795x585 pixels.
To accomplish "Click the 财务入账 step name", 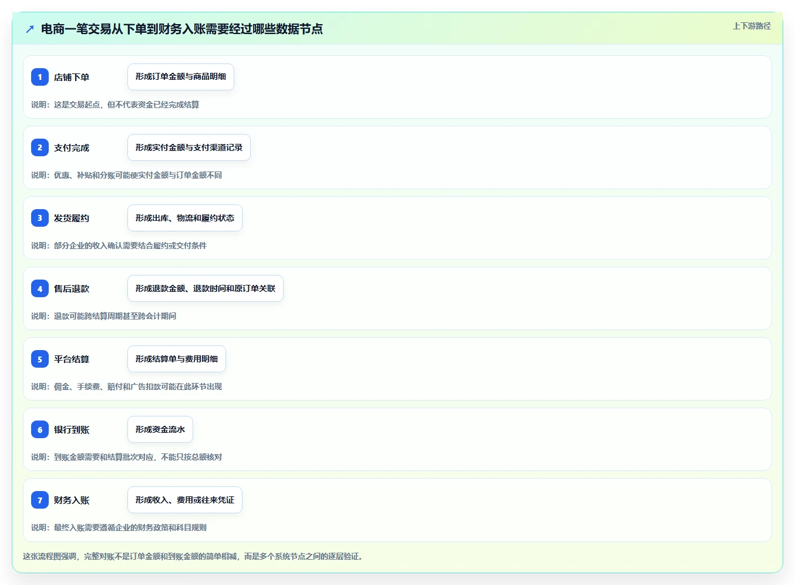I will 72,500.
